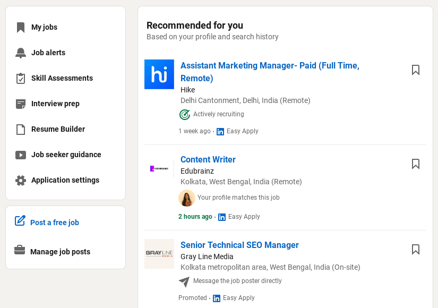Screen dimensions: 438x308
Task: Click the Manage job posts briefcase icon
Action: point(20,250)
